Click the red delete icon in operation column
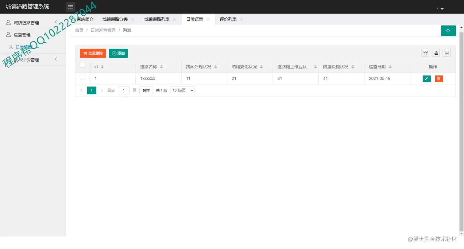 click(438, 78)
